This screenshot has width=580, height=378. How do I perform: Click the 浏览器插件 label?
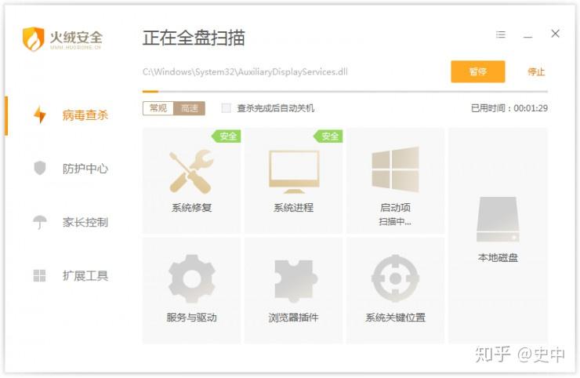(x=294, y=318)
